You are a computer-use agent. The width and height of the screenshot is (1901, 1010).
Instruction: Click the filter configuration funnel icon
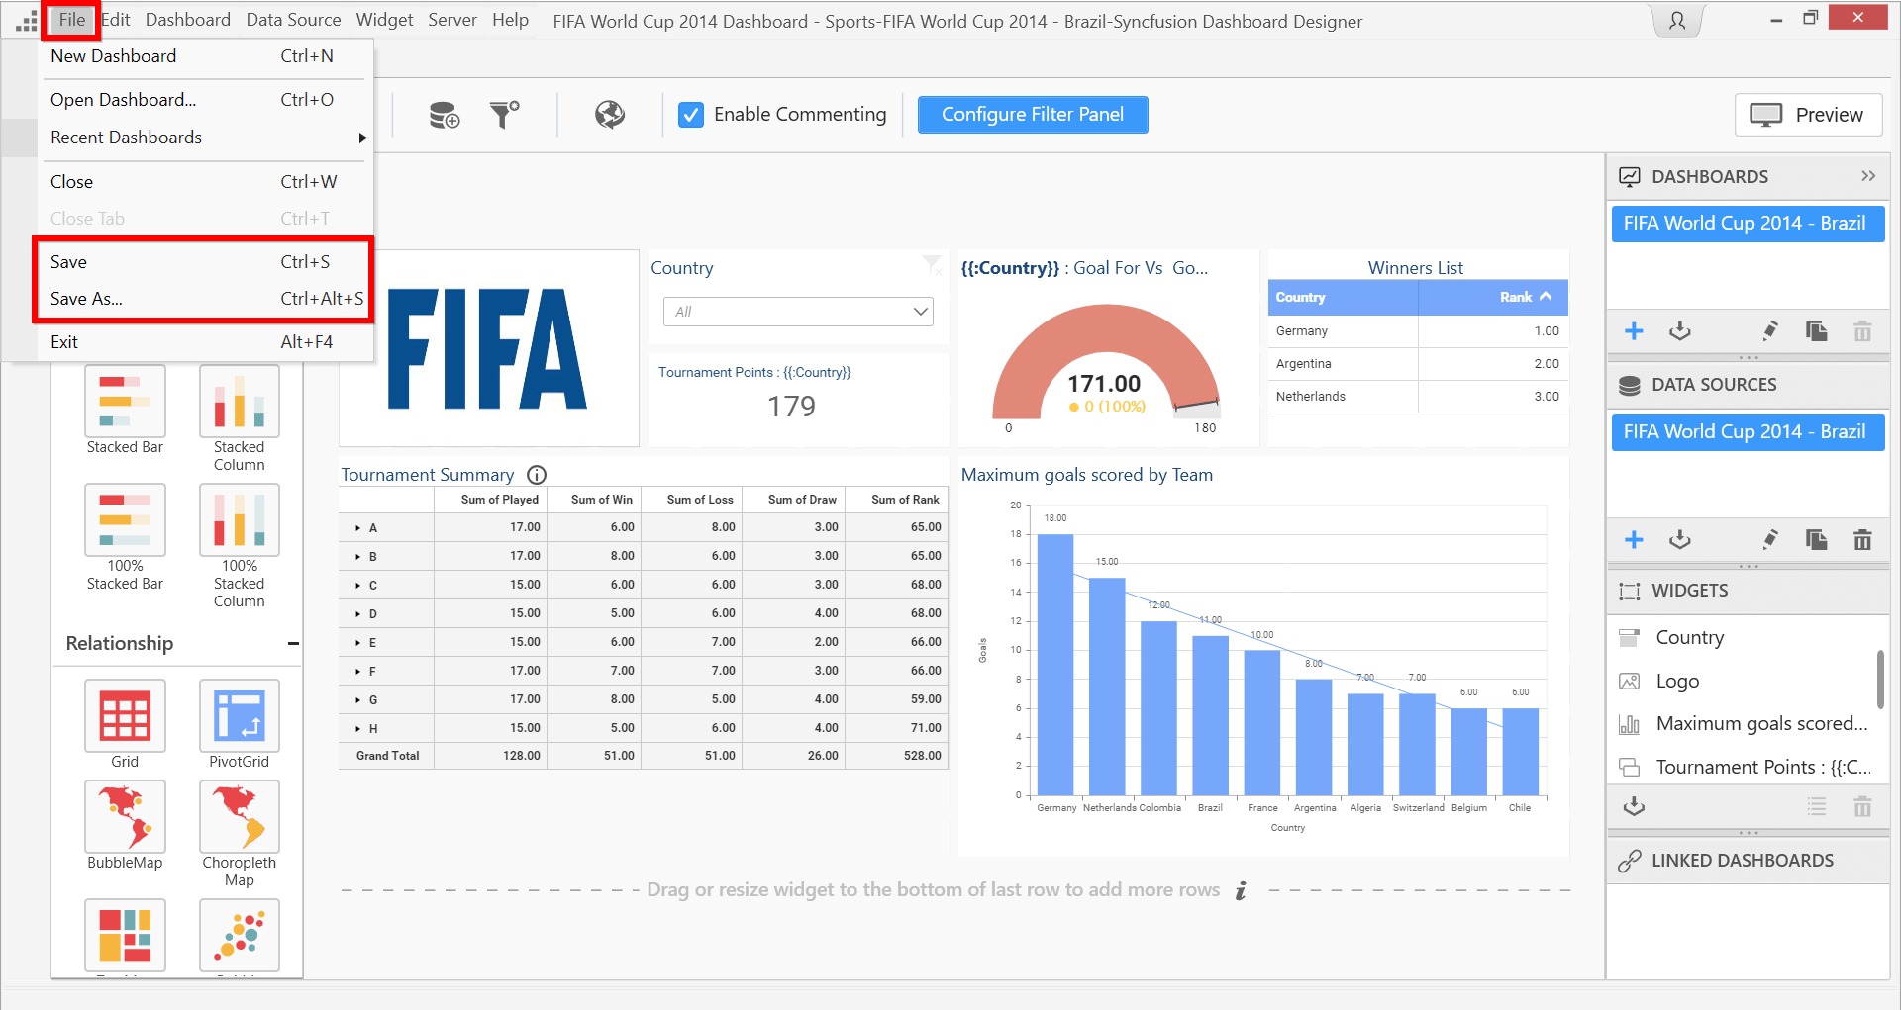click(x=504, y=115)
